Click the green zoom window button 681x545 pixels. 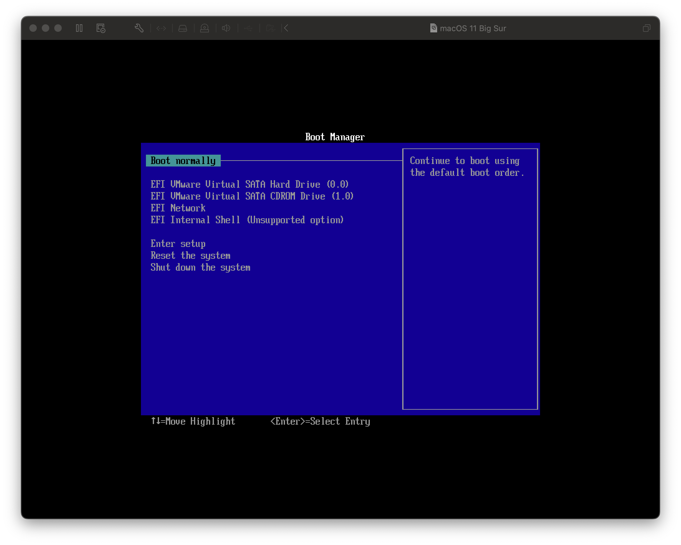click(58, 28)
